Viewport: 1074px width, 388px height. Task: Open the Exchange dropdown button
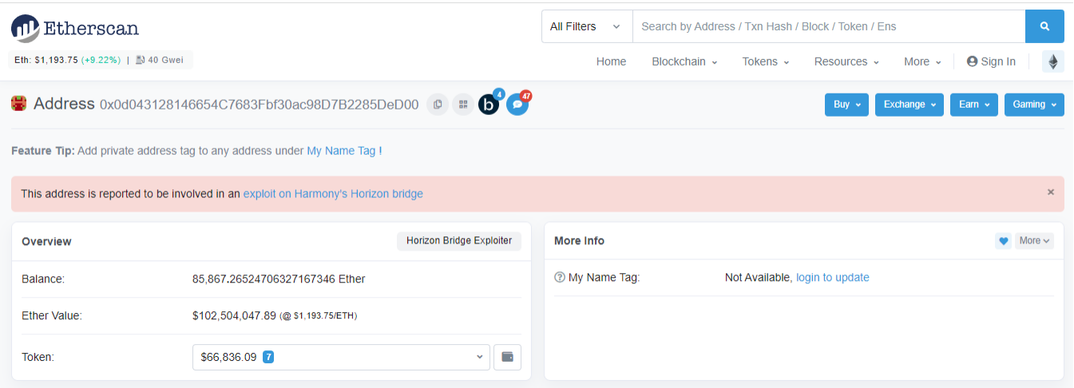click(910, 105)
